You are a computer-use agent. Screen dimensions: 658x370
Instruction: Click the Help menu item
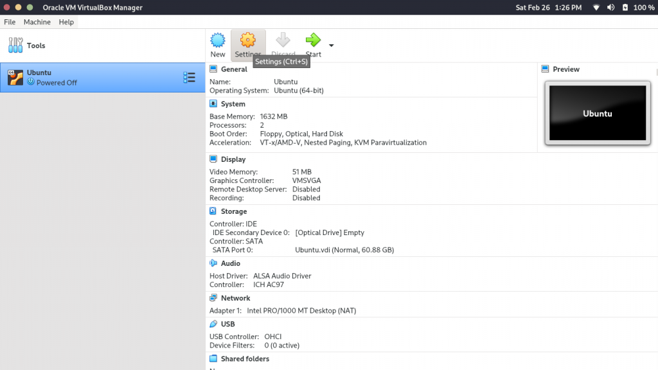[66, 21]
